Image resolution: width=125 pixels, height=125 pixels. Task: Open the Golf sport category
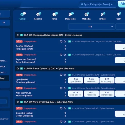tap(119, 16)
